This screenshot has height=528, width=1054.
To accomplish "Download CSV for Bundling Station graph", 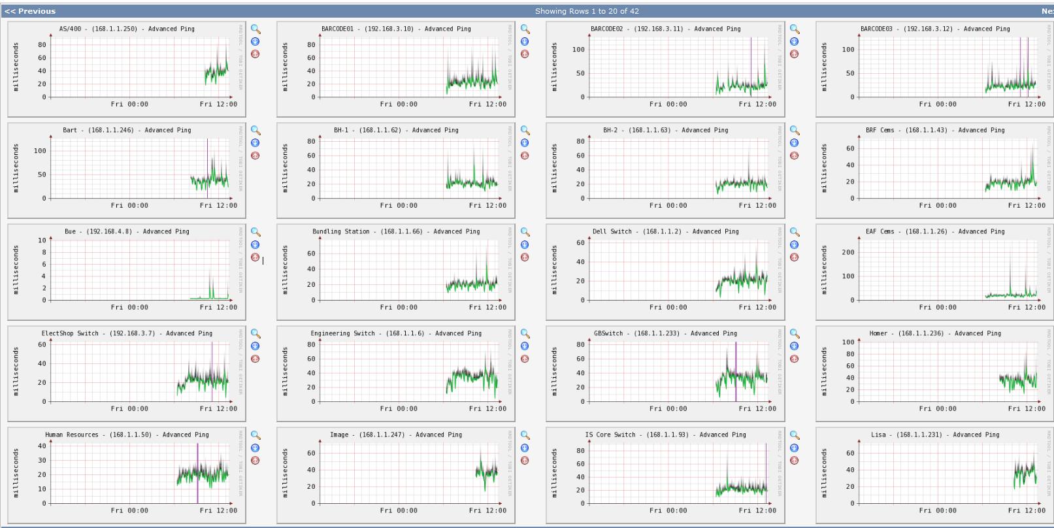I will tap(525, 245).
